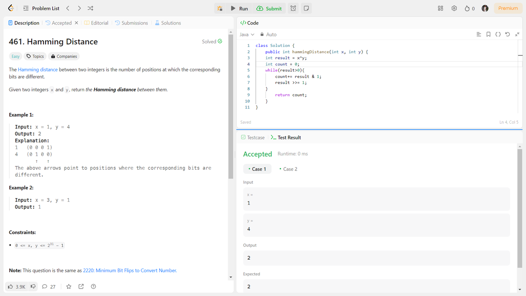Click the Accepted result heading

tap(257, 154)
